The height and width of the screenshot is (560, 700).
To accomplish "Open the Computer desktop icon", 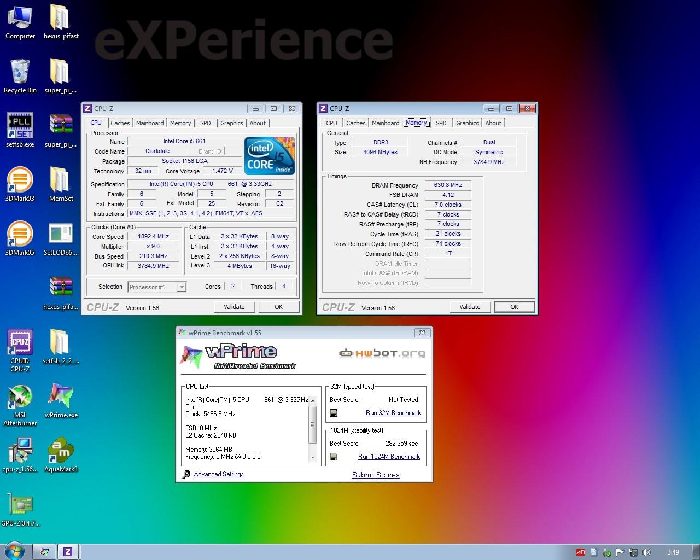I will [x=20, y=22].
